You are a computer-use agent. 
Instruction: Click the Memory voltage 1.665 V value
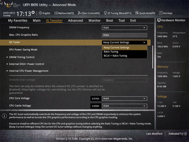[x=176, y=76]
